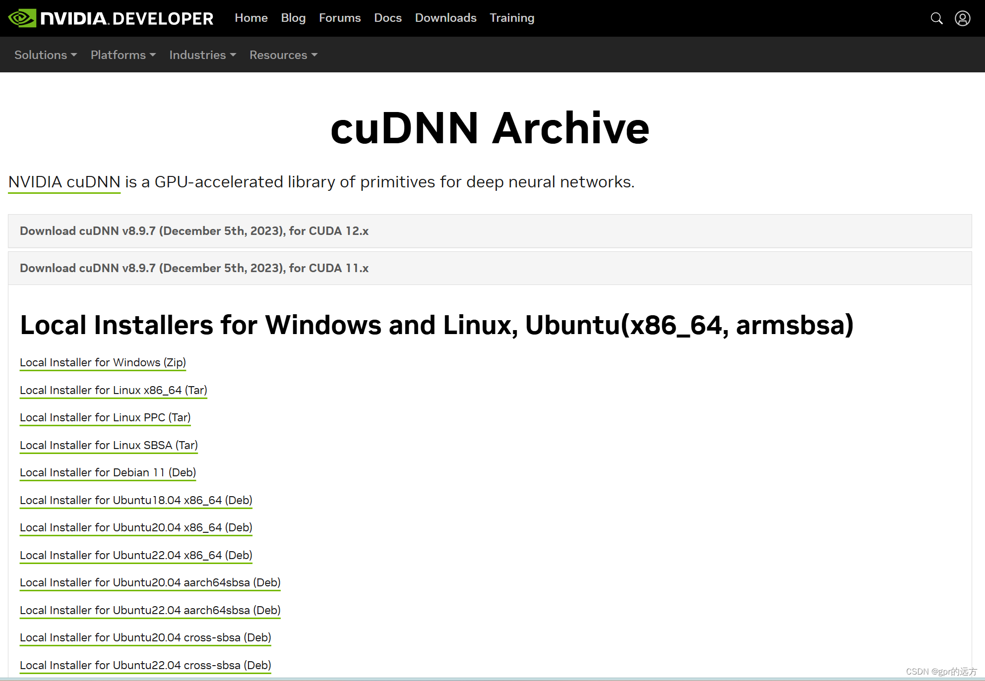Collapse cuDNN v8.9.7 for CUDA 11.x section

tap(490, 268)
